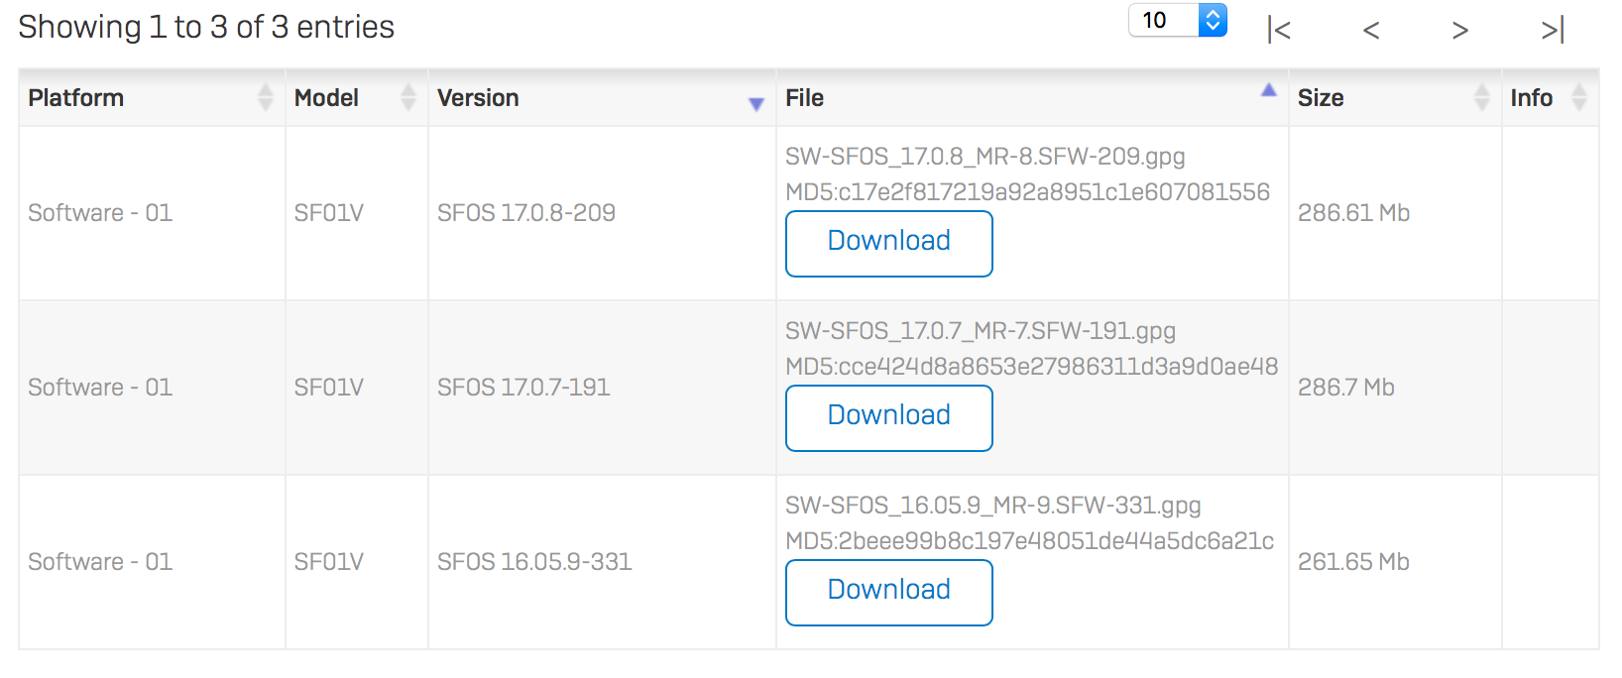The image size is (1622, 678).
Task: Click the Platform column header label
Action: pyautogui.click(x=76, y=98)
